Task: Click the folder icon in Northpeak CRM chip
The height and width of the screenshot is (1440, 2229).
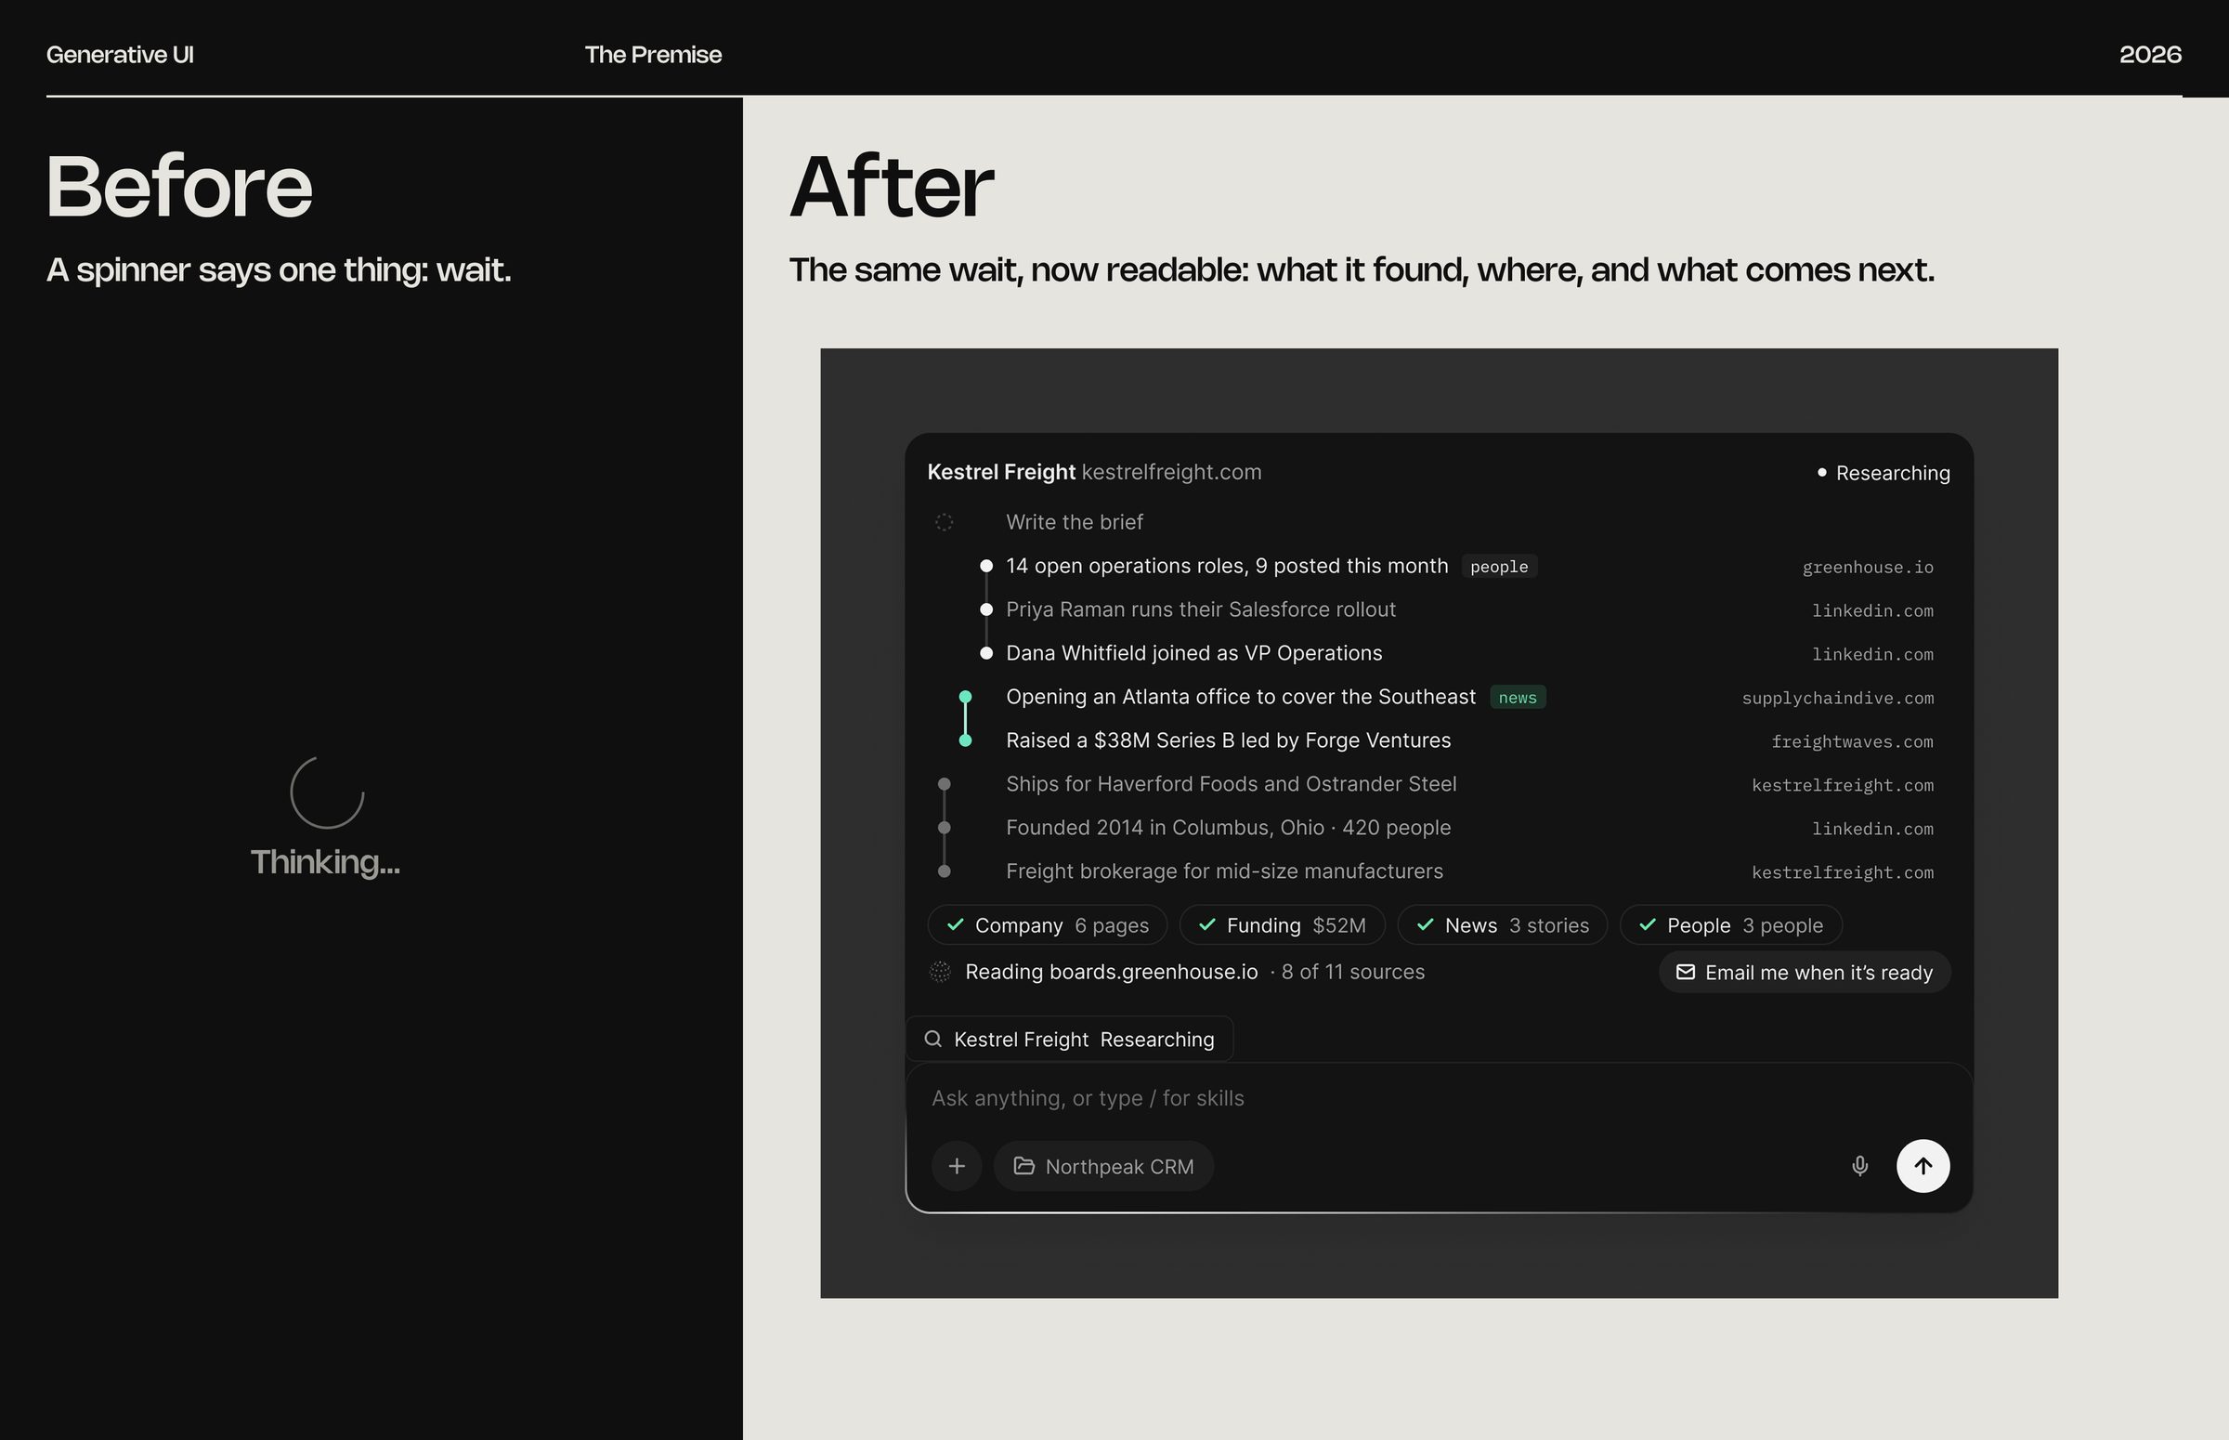Action: pos(1024,1166)
